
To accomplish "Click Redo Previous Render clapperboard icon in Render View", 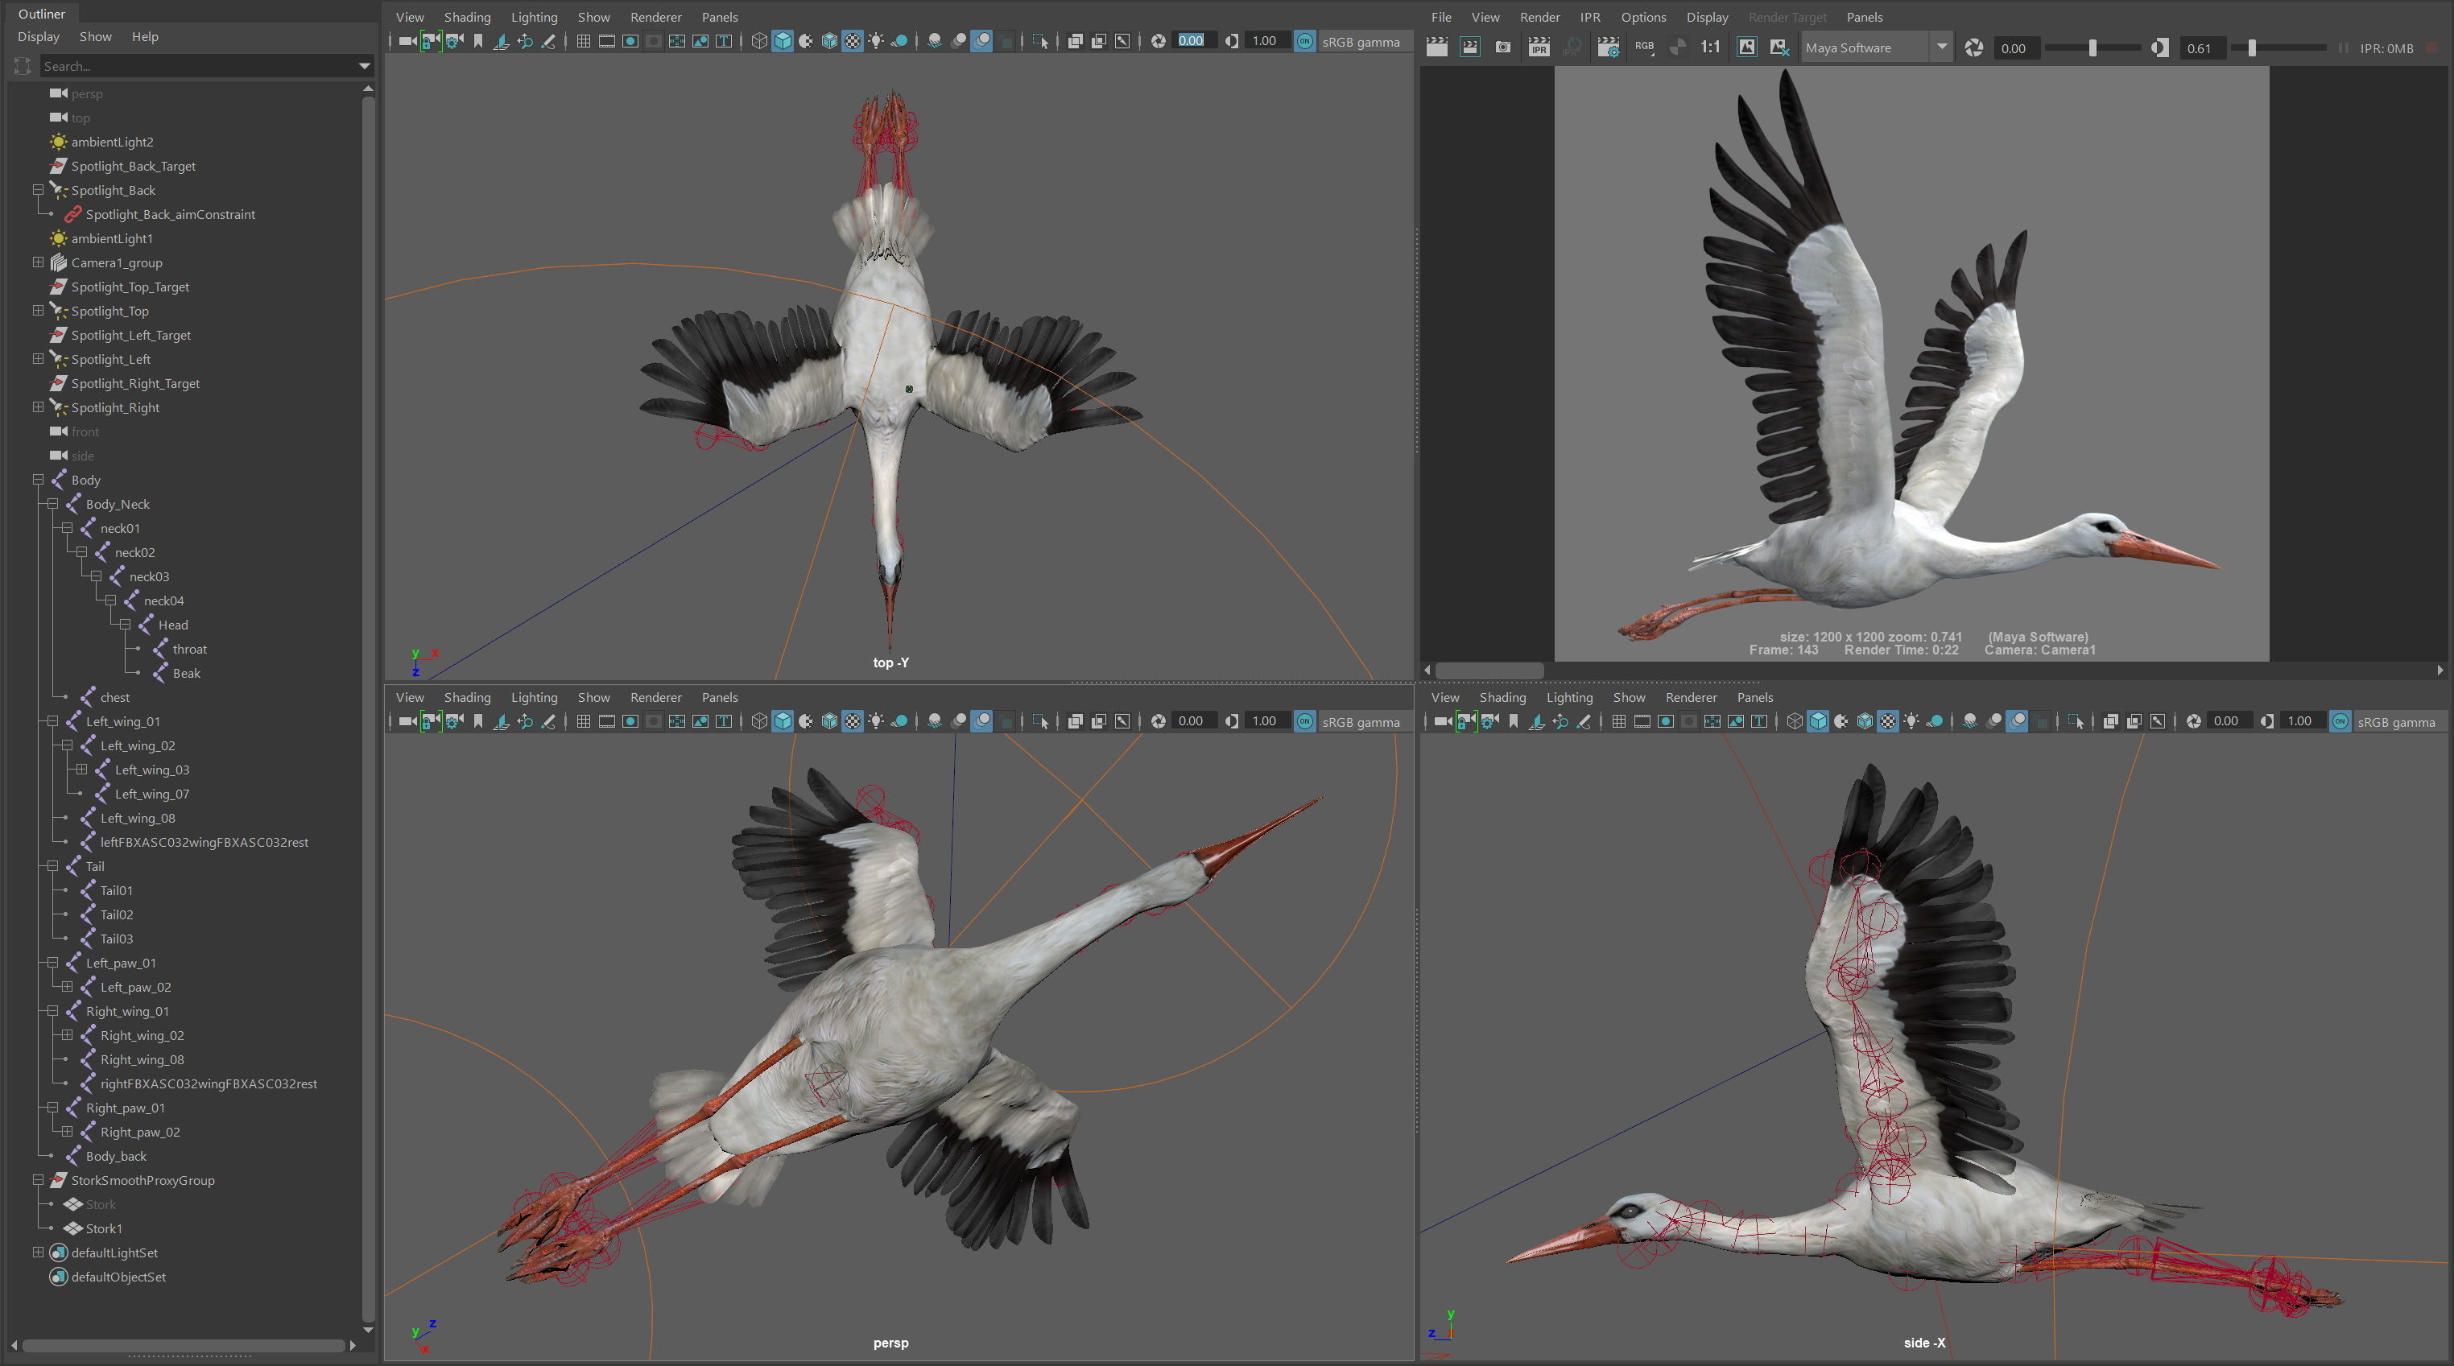I will pos(1436,47).
